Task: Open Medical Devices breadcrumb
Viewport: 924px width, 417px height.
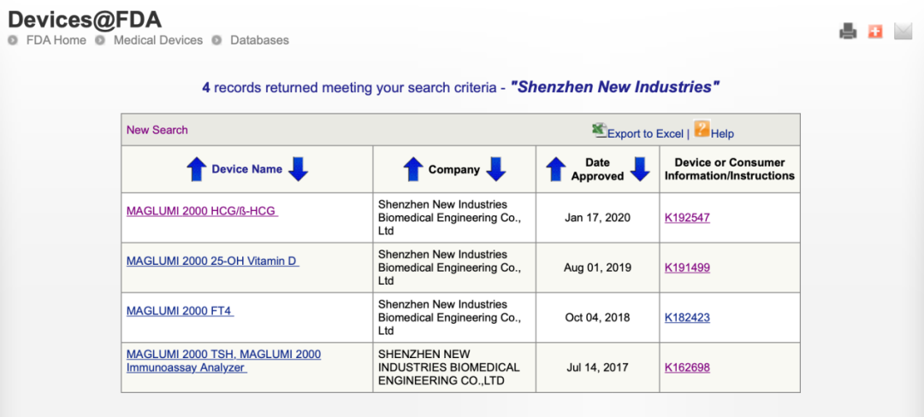Action: coord(158,40)
